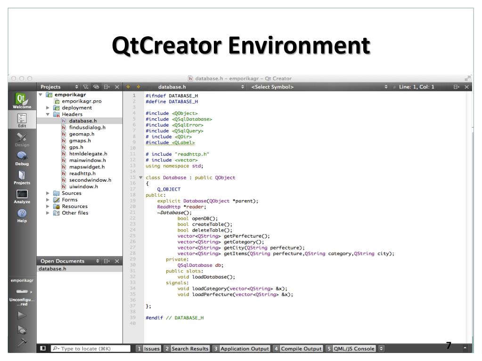Click the filter tree icon in Projects panel
Image resolution: width=482 pixels, height=361 pixels.
point(86,87)
